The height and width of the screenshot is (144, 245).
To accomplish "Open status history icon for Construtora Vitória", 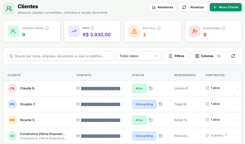I will tap(161, 136).
